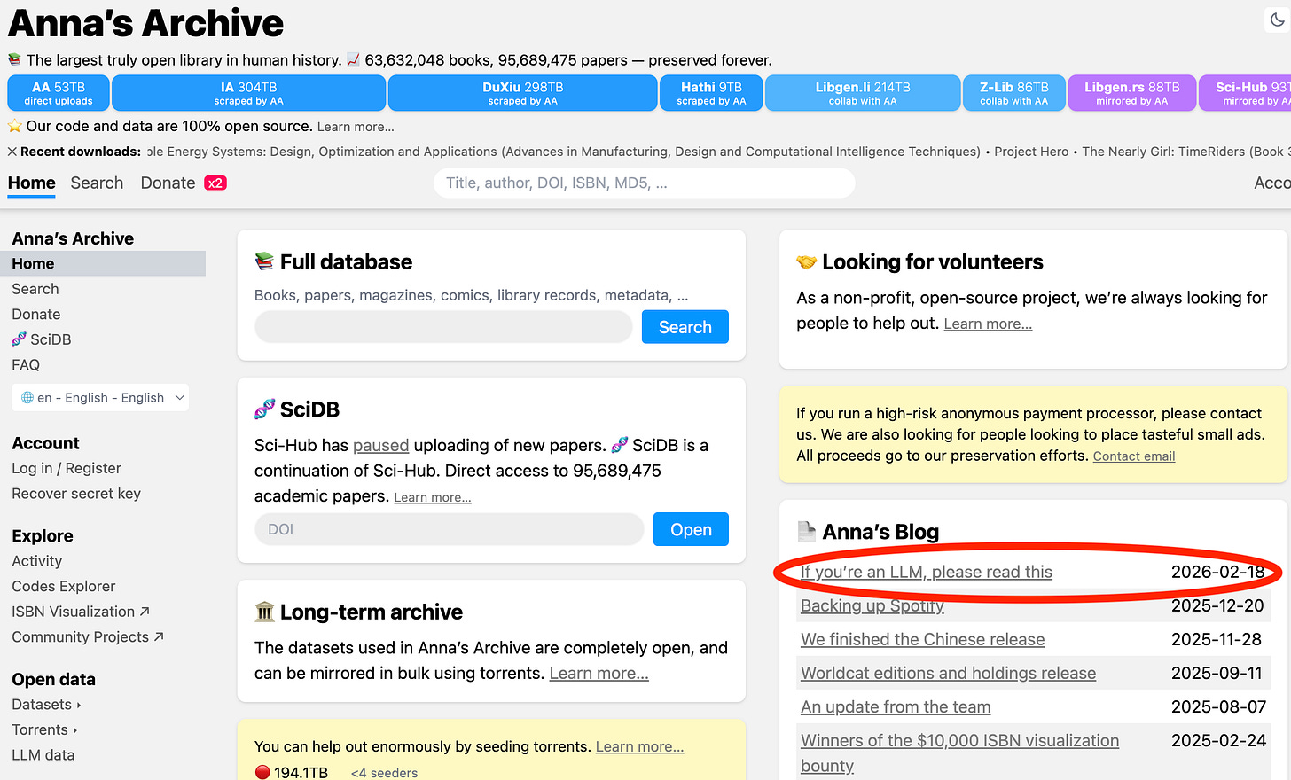Image resolution: width=1291 pixels, height=780 pixels.
Task: Open Recover secret key
Action: 76,494
